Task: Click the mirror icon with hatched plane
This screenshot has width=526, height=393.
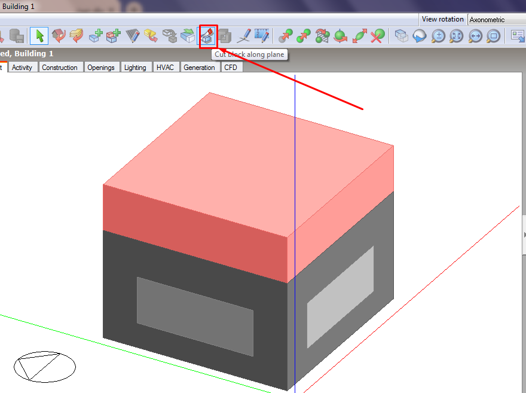Action: [322, 36]
